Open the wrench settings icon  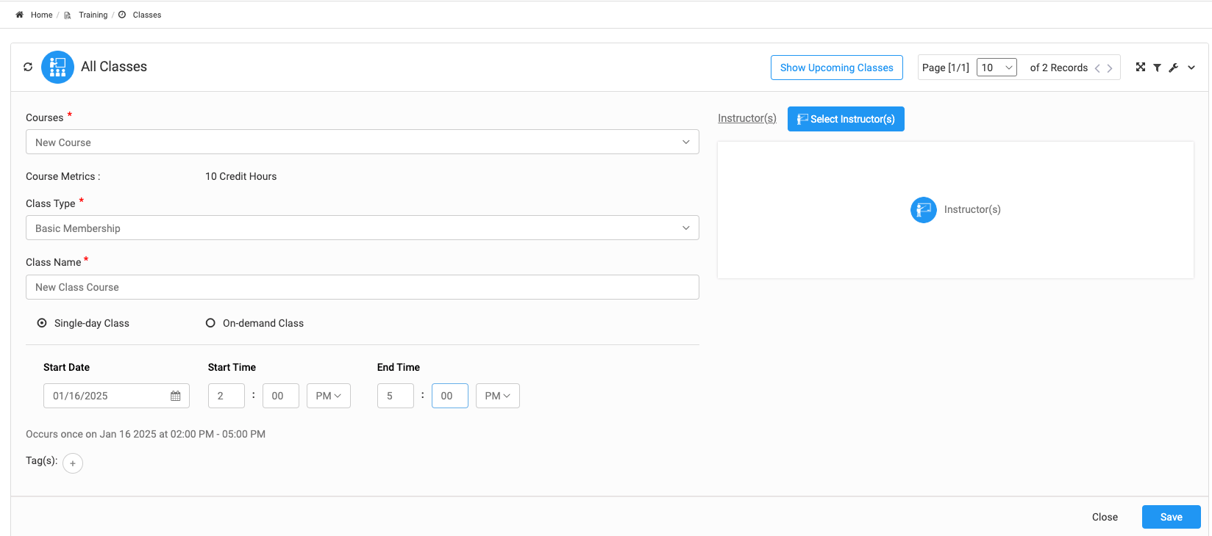[x=1174, y=68]
